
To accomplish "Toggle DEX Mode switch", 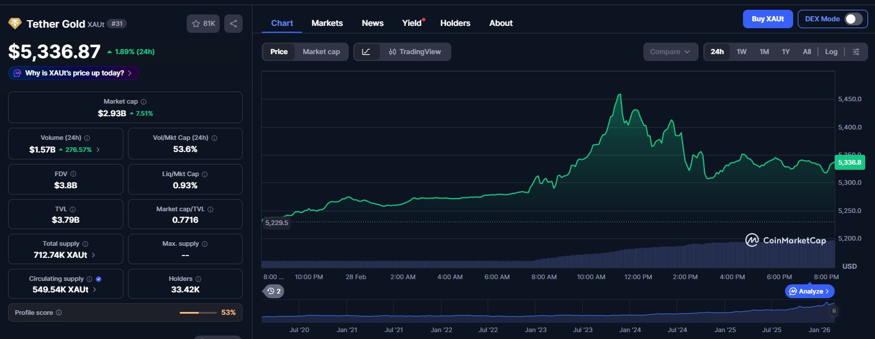I will click(853, 19).
